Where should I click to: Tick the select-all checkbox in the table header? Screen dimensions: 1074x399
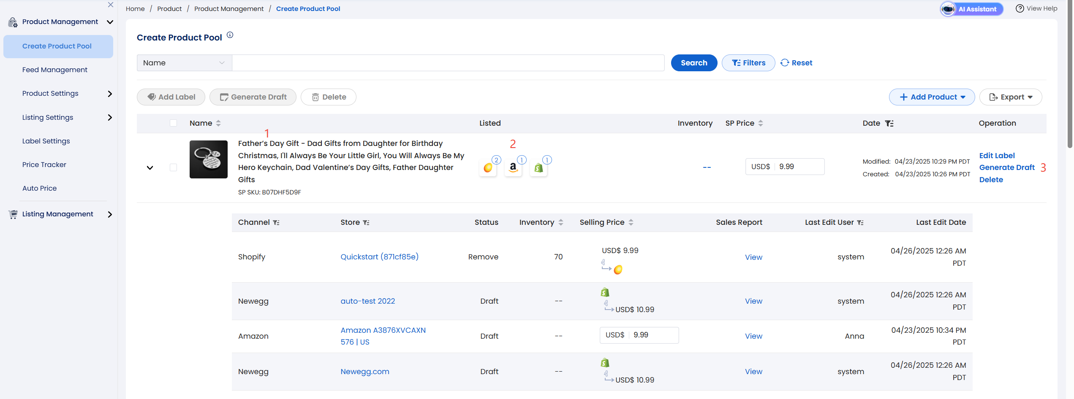(173, 123)
